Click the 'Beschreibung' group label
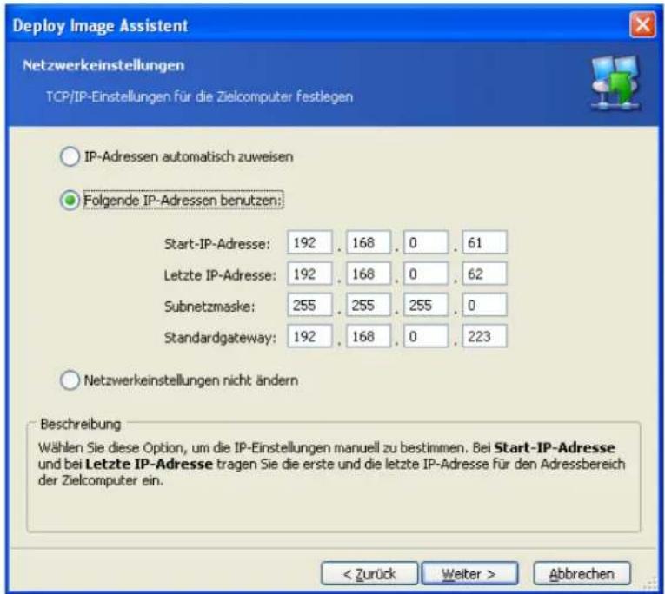This screenshot has width=665, height=594. (81, 424)
